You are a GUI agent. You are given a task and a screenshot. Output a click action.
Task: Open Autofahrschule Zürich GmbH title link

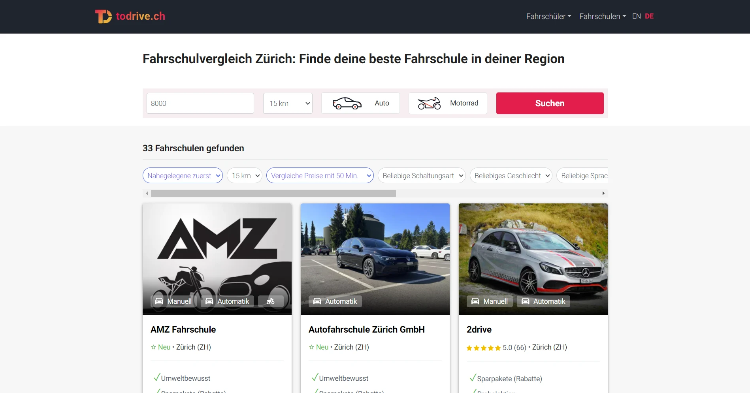pos(367,329)
